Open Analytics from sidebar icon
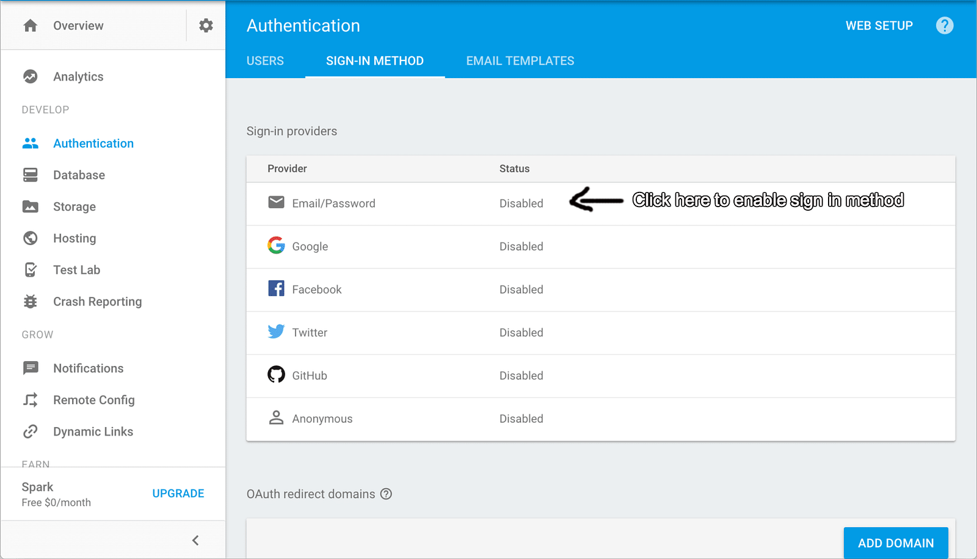 point(31,76)
